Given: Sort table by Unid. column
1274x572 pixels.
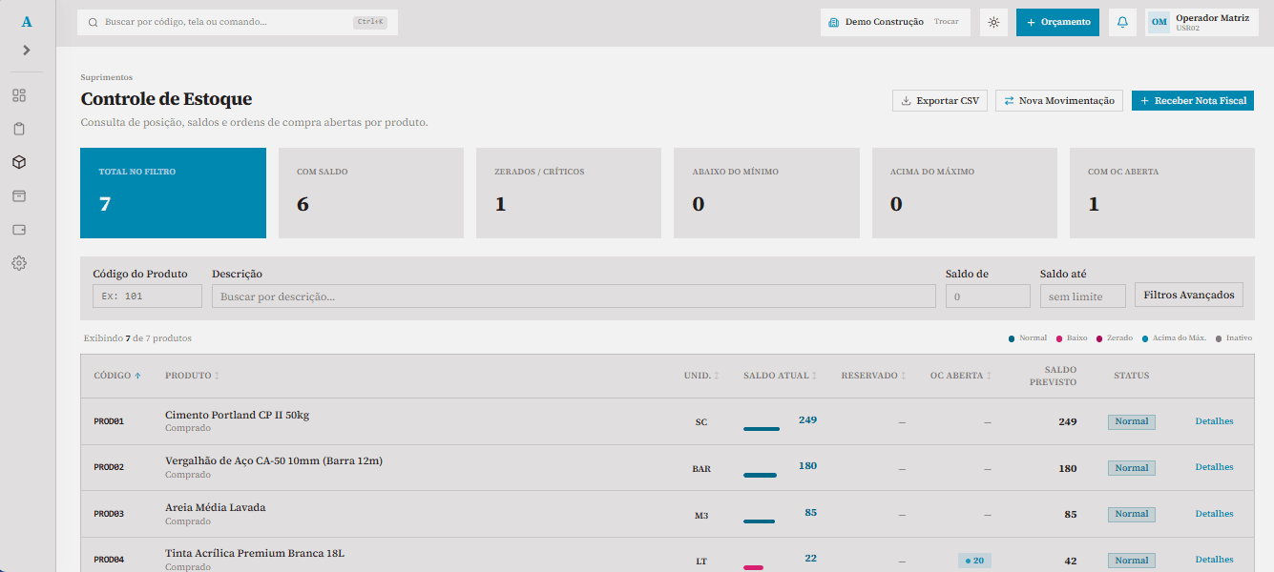Looking at the screenshot, I should coord(701,376).
